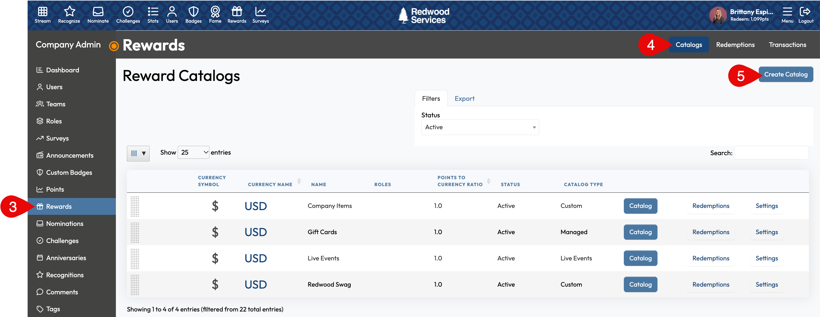
Task: Open the hamburger Menu icon
Action: click(x=787, y=15)
